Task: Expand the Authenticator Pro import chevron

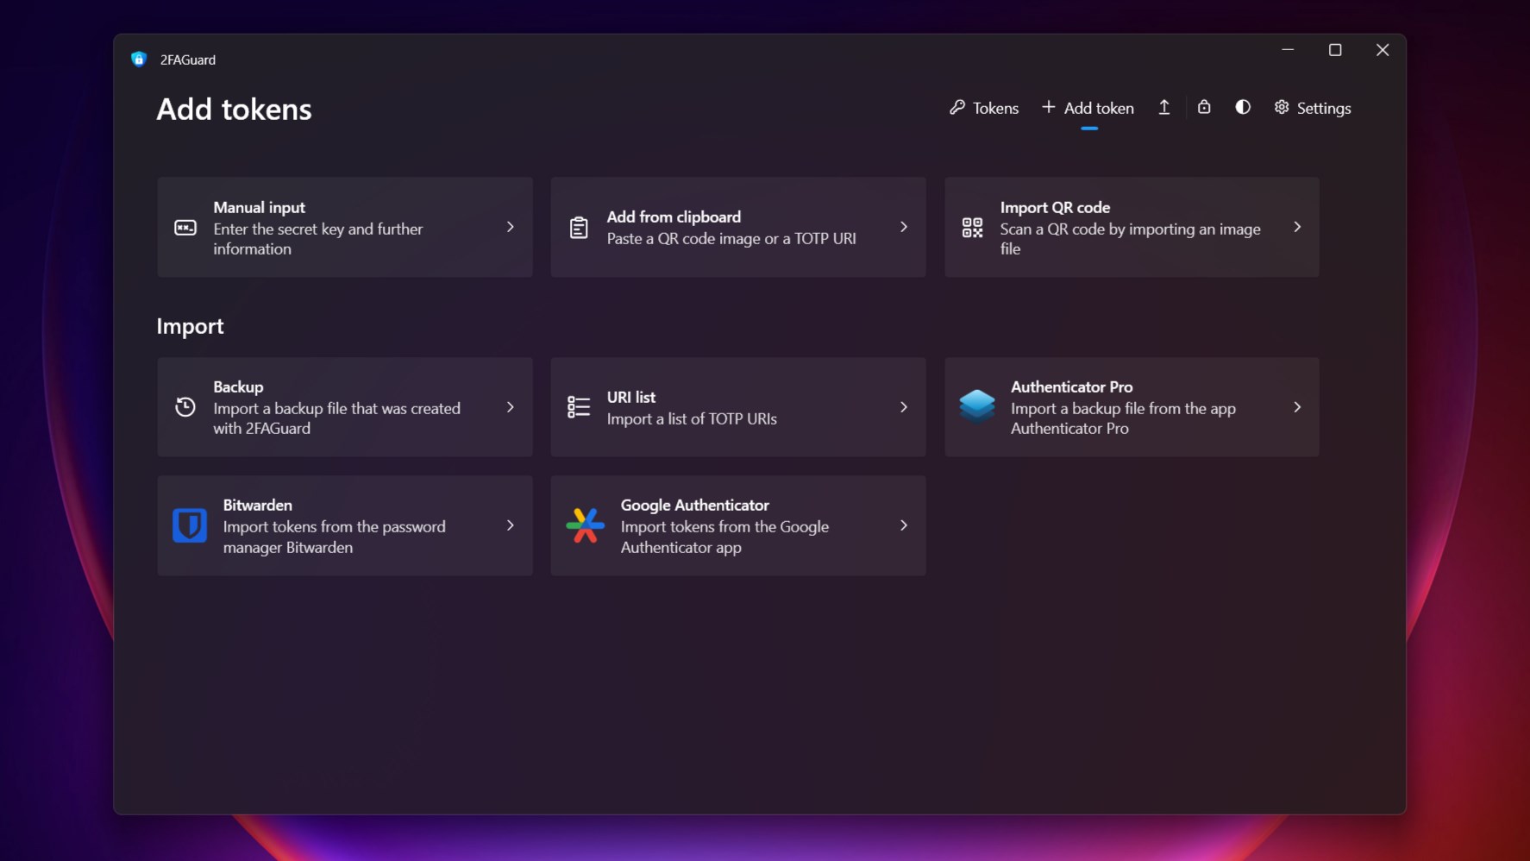Action: point(1297,406)
